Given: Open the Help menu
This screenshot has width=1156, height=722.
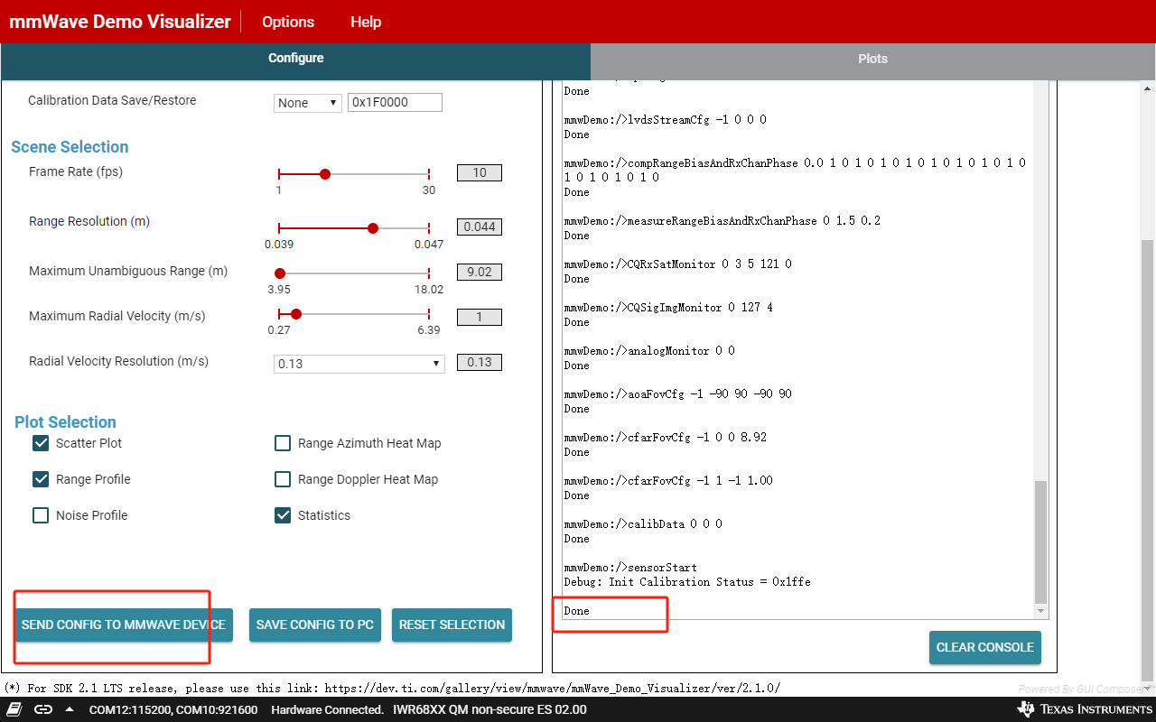Looking at the screenshot, I should [x=366, y=22].
